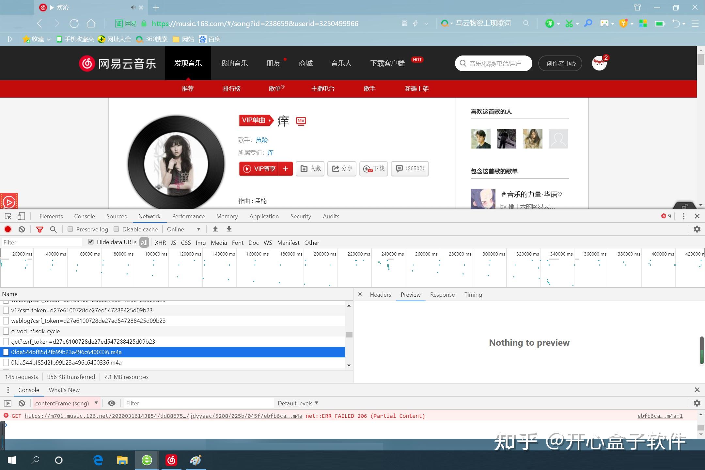Open network settings gear icon
This screenshot has height=470, width=705.
(697, 229)
